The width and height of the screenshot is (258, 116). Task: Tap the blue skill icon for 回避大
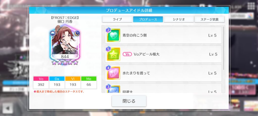coord(113,89)
